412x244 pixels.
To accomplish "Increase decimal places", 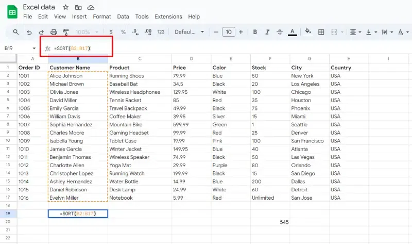I will pyautogui.click(x=148, y=32).
